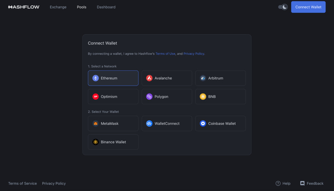Toggle the dark mode moon switch
The width and height of the screenshot is (334, 191).
pyautogui.click(x=283, y=7)
